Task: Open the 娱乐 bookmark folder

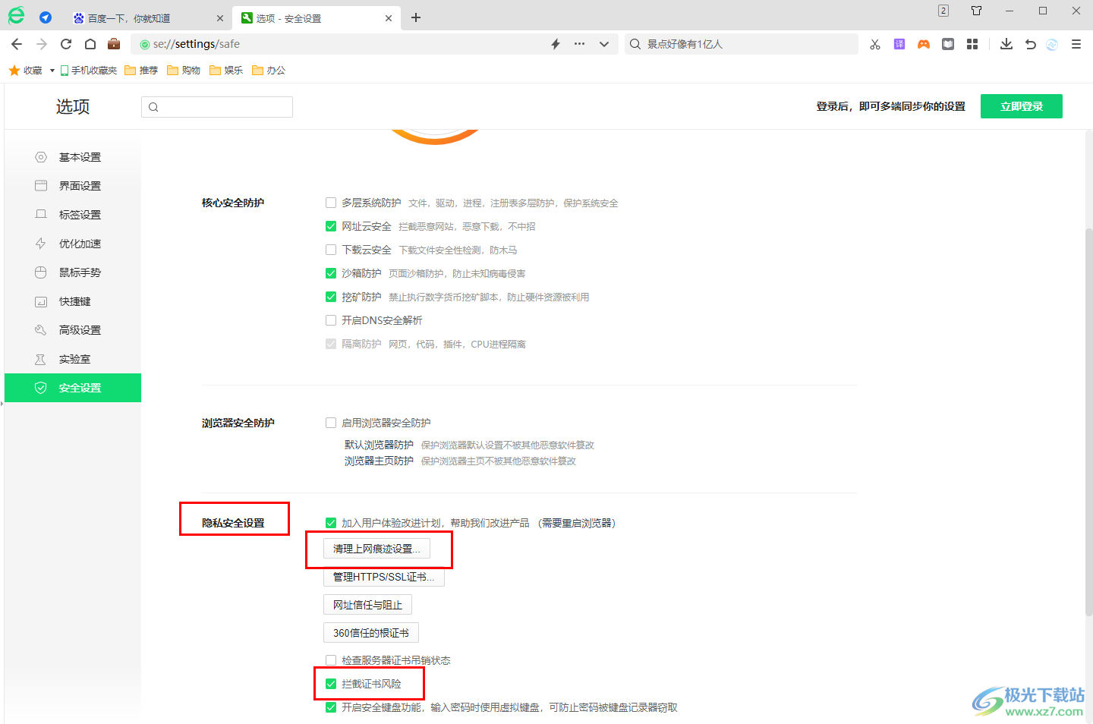Action: click(x=226, y=70)
